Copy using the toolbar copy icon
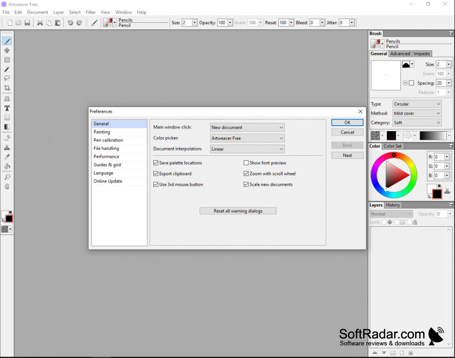Viewport: 455px width, 358px height. tap(49, 23)
